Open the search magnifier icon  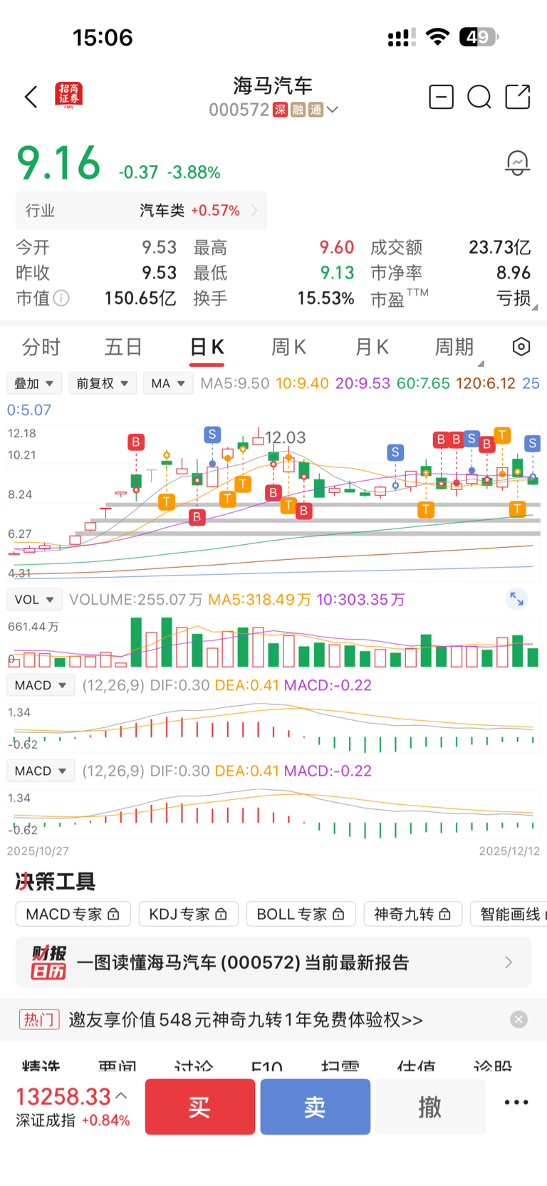(479, 97)
